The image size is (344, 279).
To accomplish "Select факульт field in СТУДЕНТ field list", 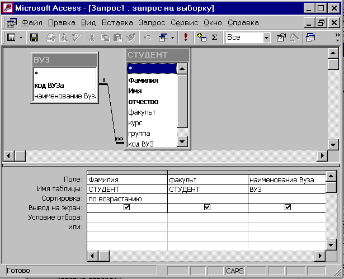I will pos(152,112).
